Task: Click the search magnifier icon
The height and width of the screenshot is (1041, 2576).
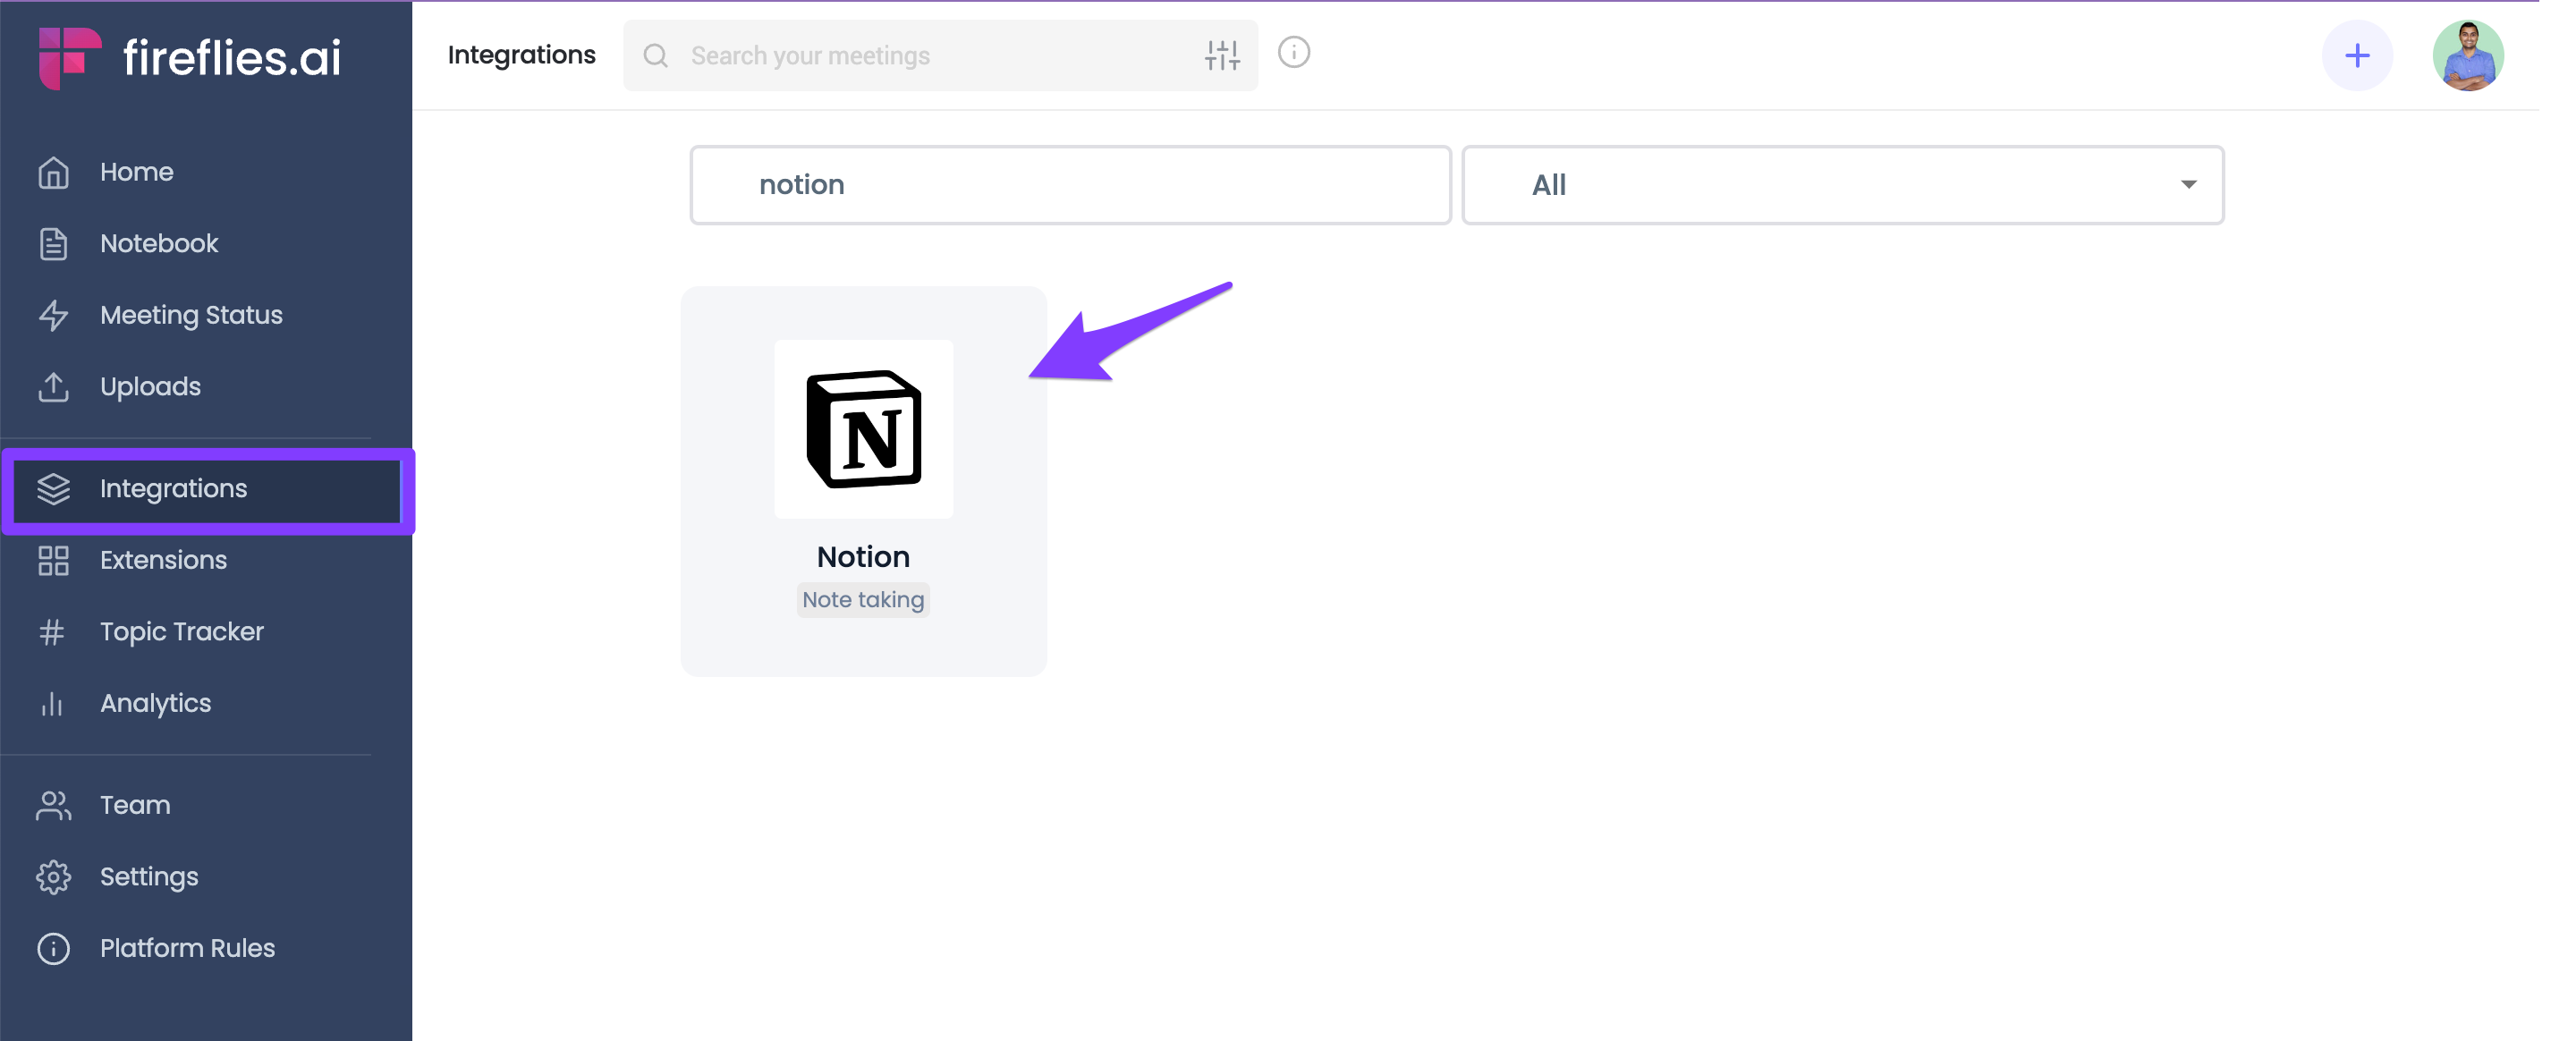Action: (x=655, y=56)
